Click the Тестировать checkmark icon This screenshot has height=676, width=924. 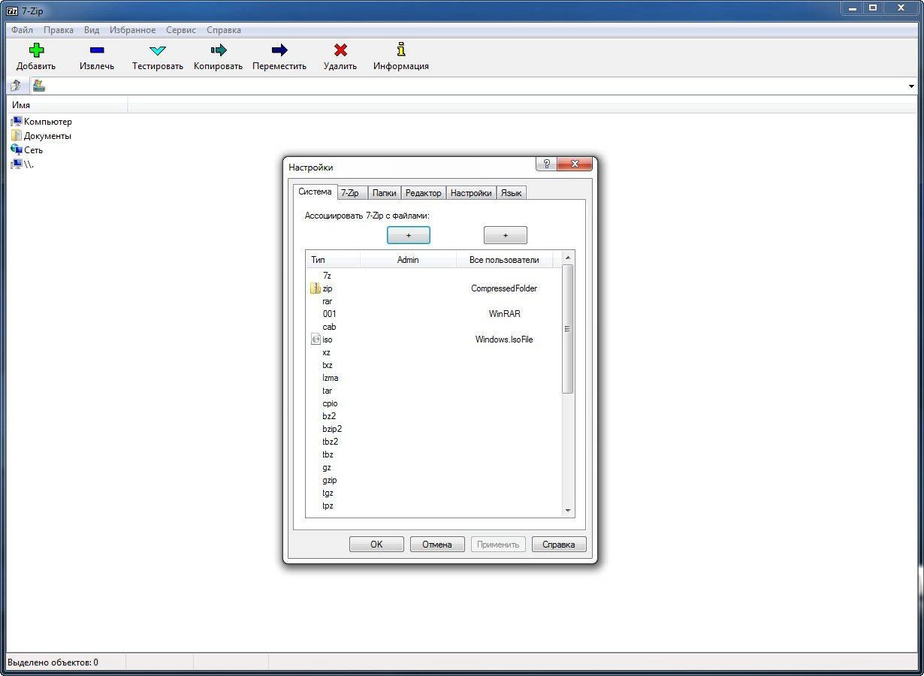click(x=158, y=50)
